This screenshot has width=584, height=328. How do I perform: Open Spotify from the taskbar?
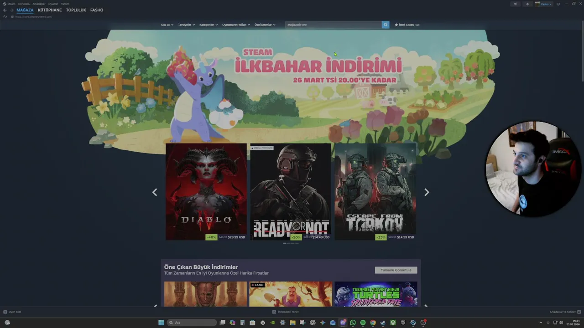(363, 323)
